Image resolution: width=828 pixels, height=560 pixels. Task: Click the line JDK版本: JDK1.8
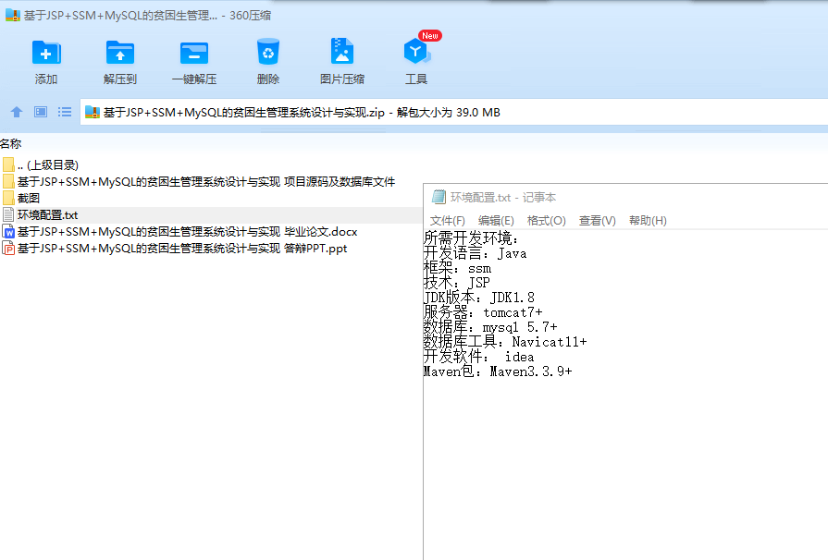pyautogui.click(x=479, y=298)
